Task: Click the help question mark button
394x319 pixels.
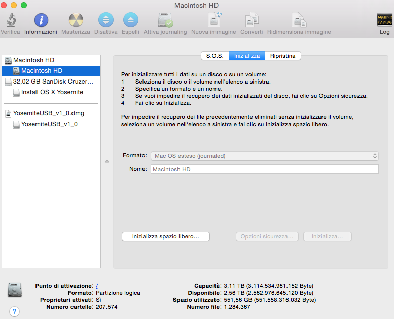Action: point(14,312)
